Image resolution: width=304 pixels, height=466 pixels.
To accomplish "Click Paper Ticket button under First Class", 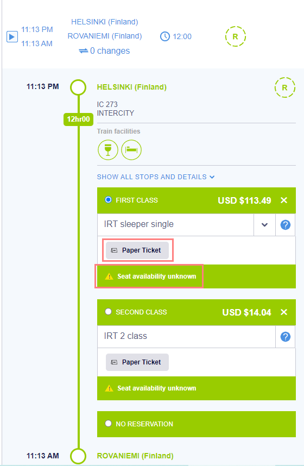I will pos(137,250).
